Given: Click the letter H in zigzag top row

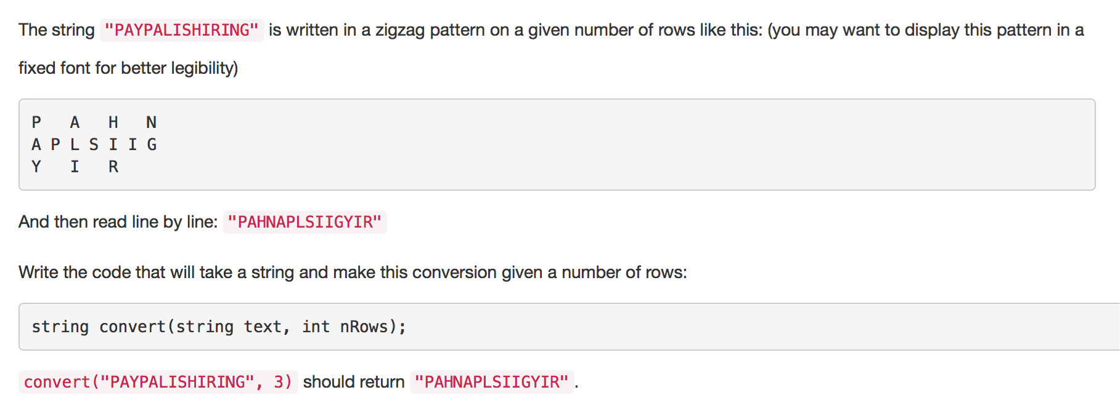Looking at the screenshot, I should tap(113, 122).
